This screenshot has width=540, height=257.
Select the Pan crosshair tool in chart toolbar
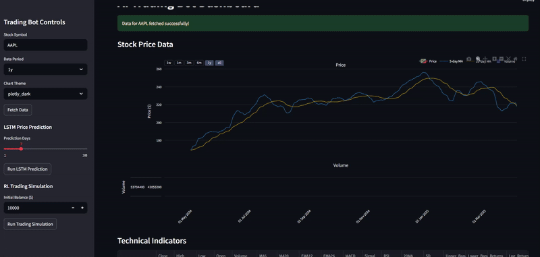(x=485, y=59)
